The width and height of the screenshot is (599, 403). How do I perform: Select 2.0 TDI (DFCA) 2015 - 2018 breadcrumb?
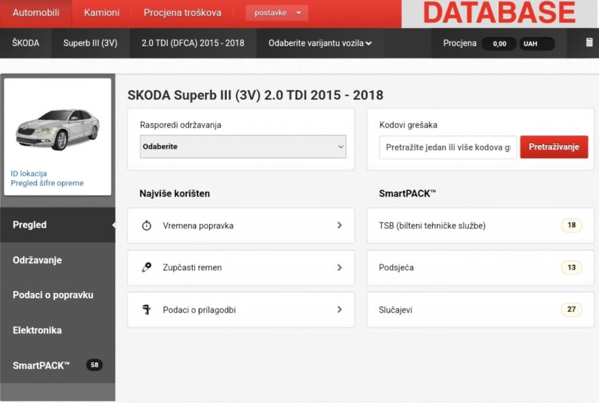(192, 43)
